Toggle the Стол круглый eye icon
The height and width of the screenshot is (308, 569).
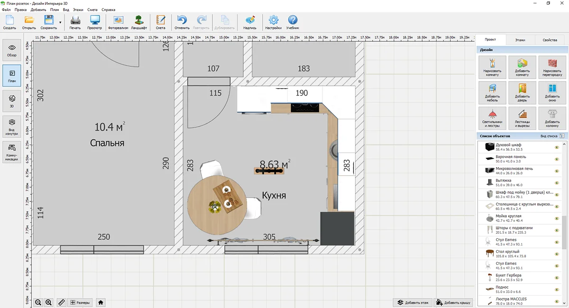coord(557,254)
